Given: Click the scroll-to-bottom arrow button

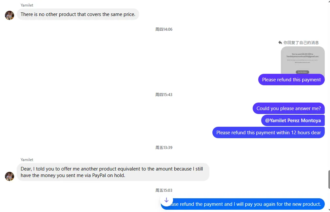Looking at the screenshot, I should pos(166,200).
